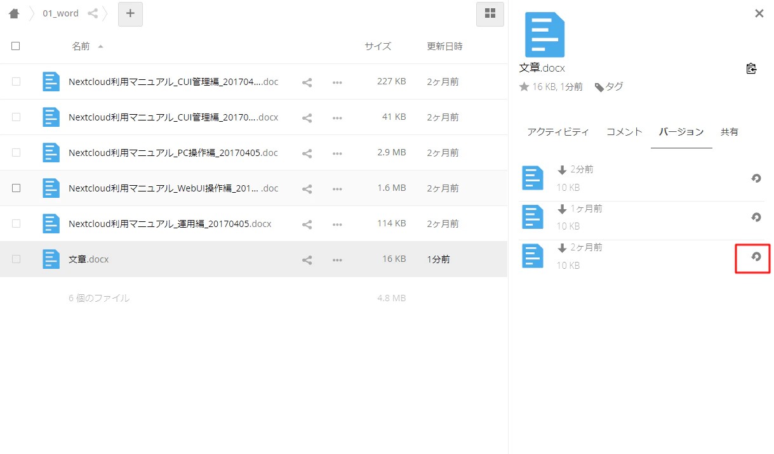The height and width of the screenshot is (454, 774).
Task: Download the 2分前 version
Action: 562,170
